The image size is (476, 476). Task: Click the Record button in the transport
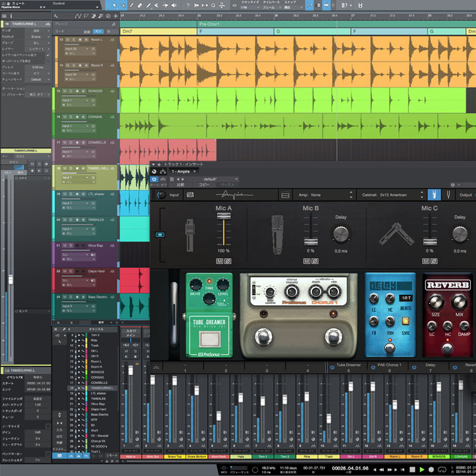tap(431, 469)
